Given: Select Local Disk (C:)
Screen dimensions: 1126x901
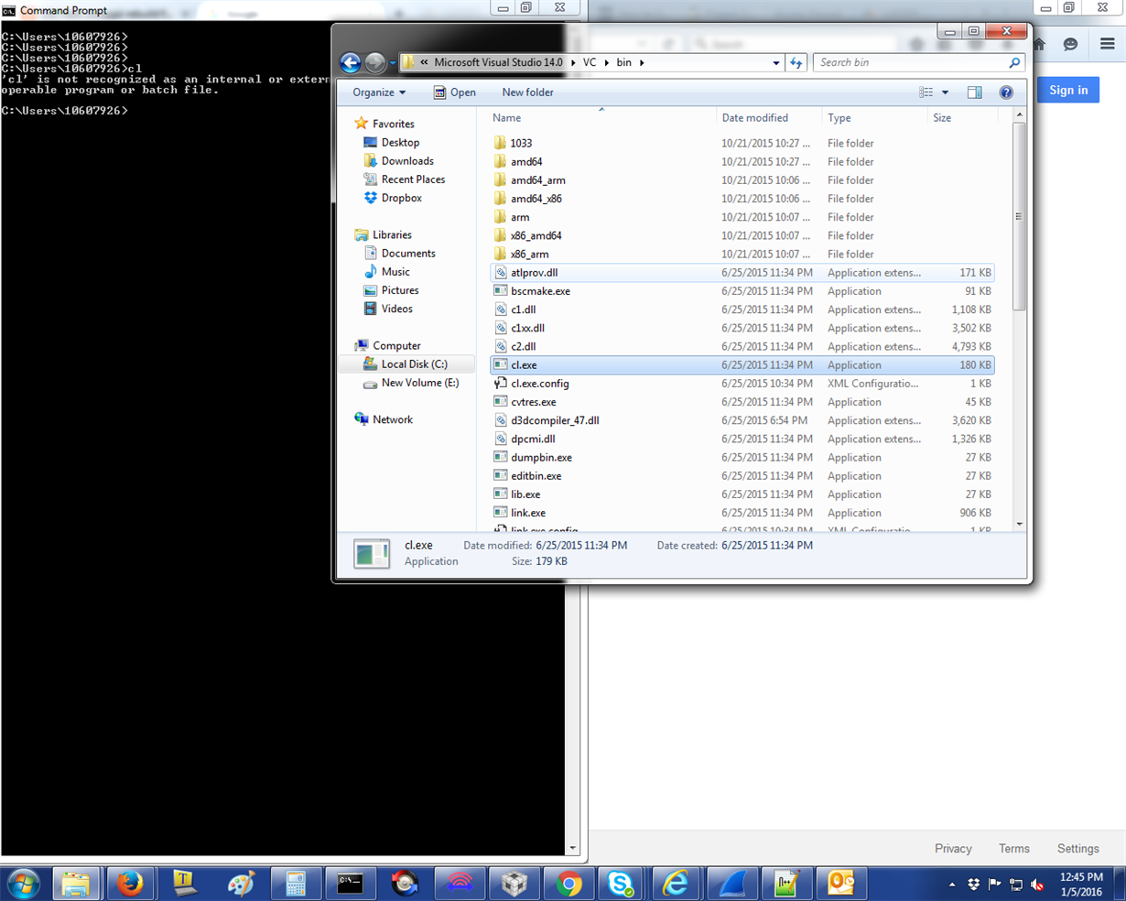Looking at the screenshot, I should (x=414, y=364).
